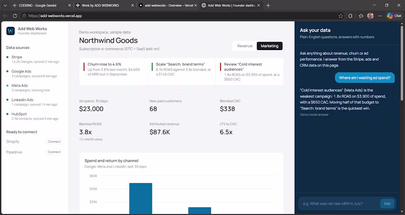Click the 'Where am I wasting ad spend?' message
The height and width of the screenshot is (215, 405).
(365, 78)
